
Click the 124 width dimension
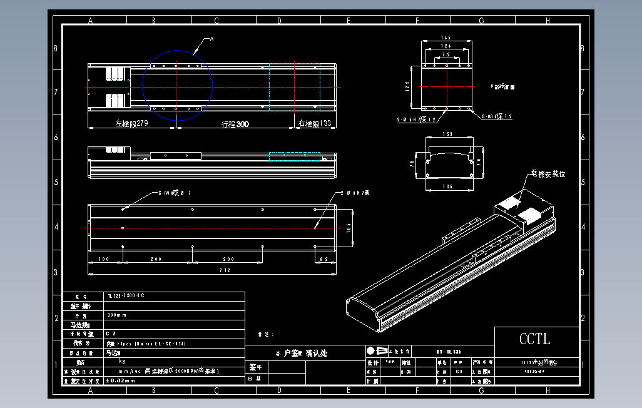446,46
